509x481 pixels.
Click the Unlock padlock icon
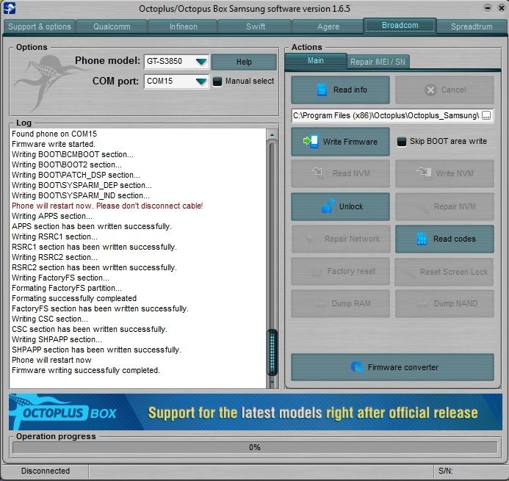[x=328, y=206]
